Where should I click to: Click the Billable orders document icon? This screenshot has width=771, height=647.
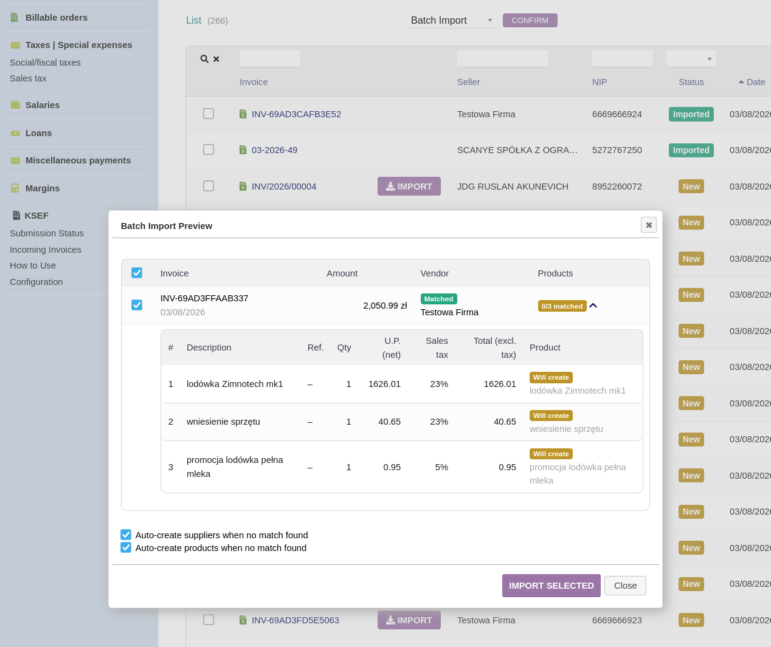click(15, 18)
